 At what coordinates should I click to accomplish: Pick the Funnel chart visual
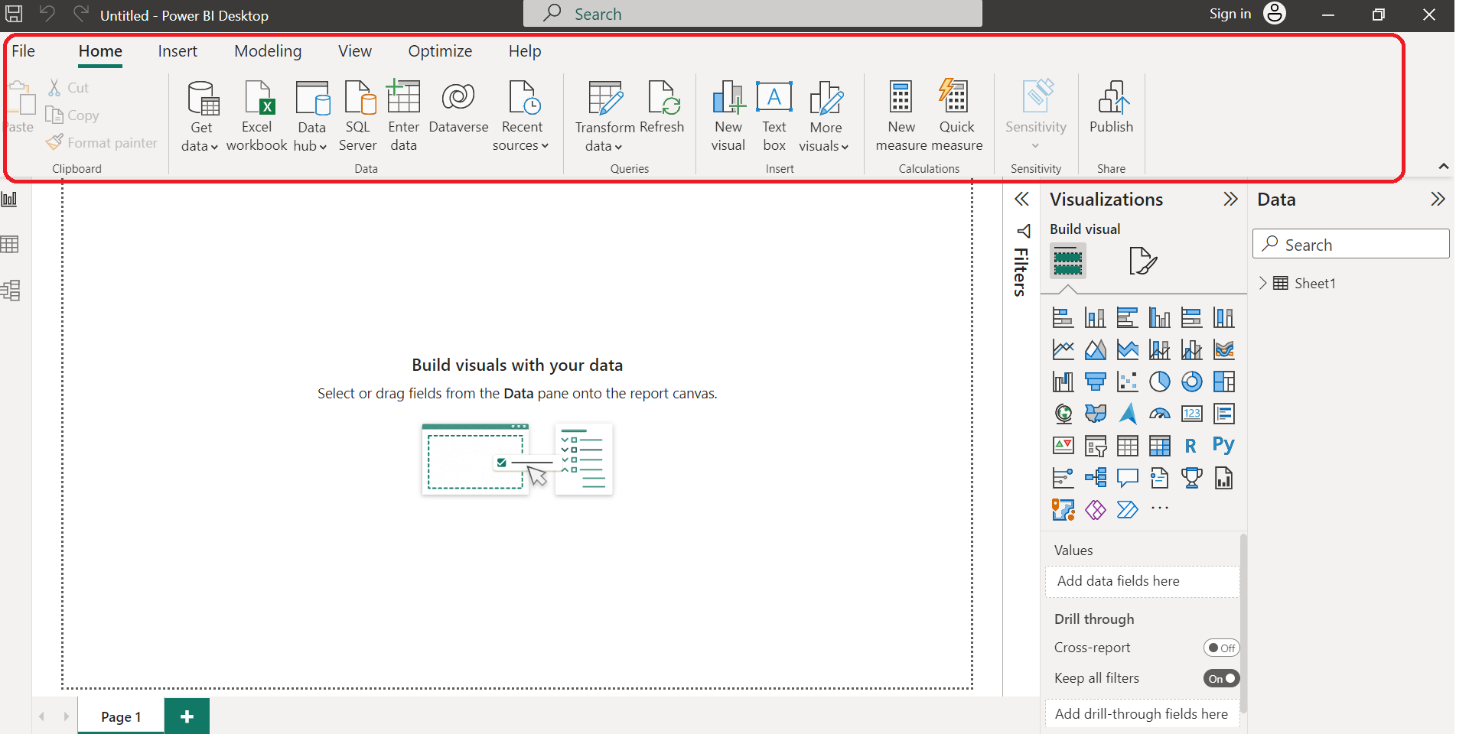(x=1095, y=382)
